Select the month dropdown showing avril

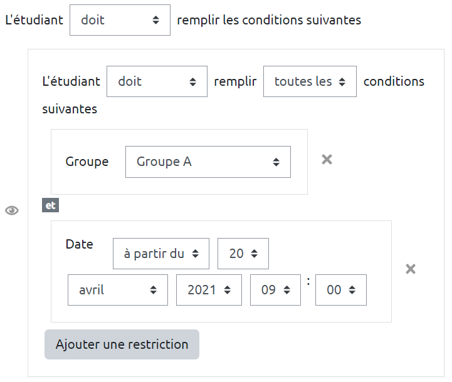(x=118, y=290)
